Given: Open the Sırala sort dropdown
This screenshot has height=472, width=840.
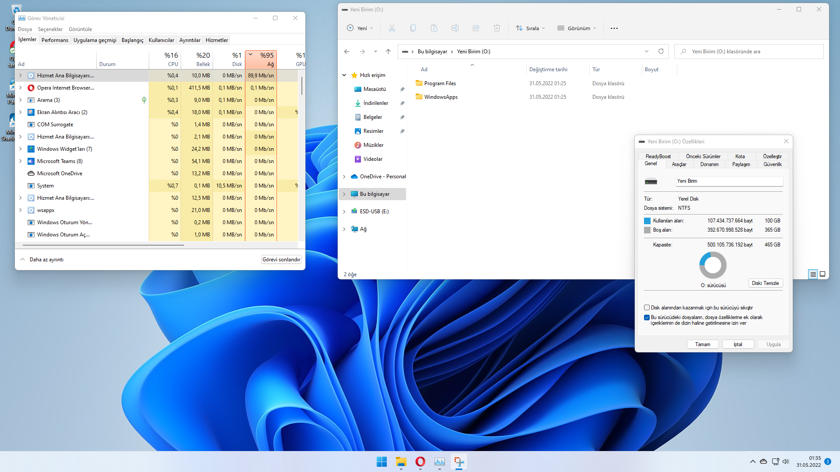Looking at the screenshot, I should (x=530, y=28).
